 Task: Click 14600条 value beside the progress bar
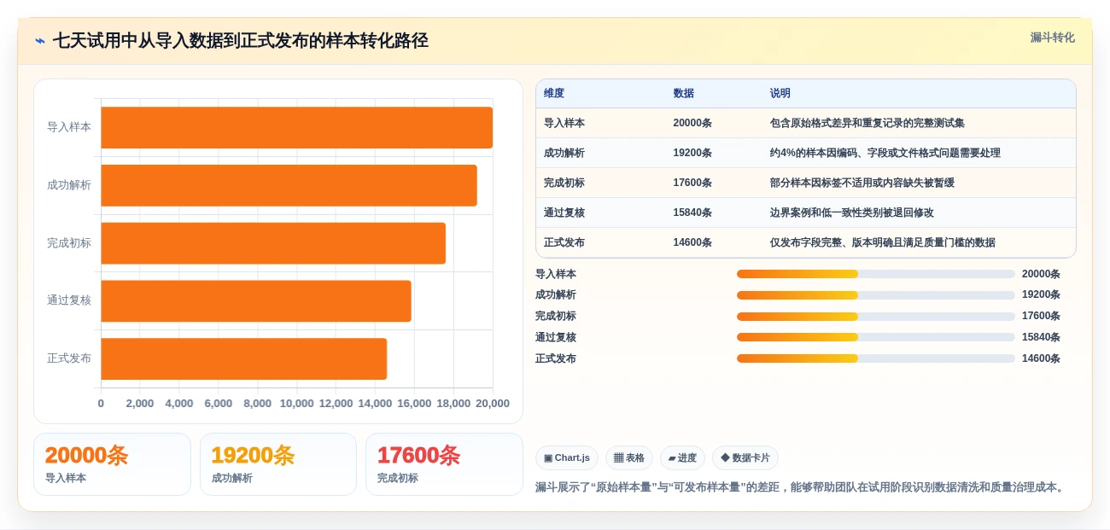(1041, 358)
